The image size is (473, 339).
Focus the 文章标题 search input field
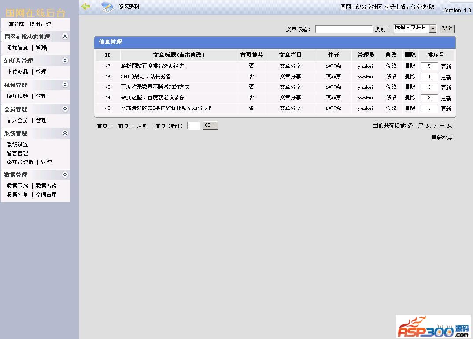tap(344, 29)
